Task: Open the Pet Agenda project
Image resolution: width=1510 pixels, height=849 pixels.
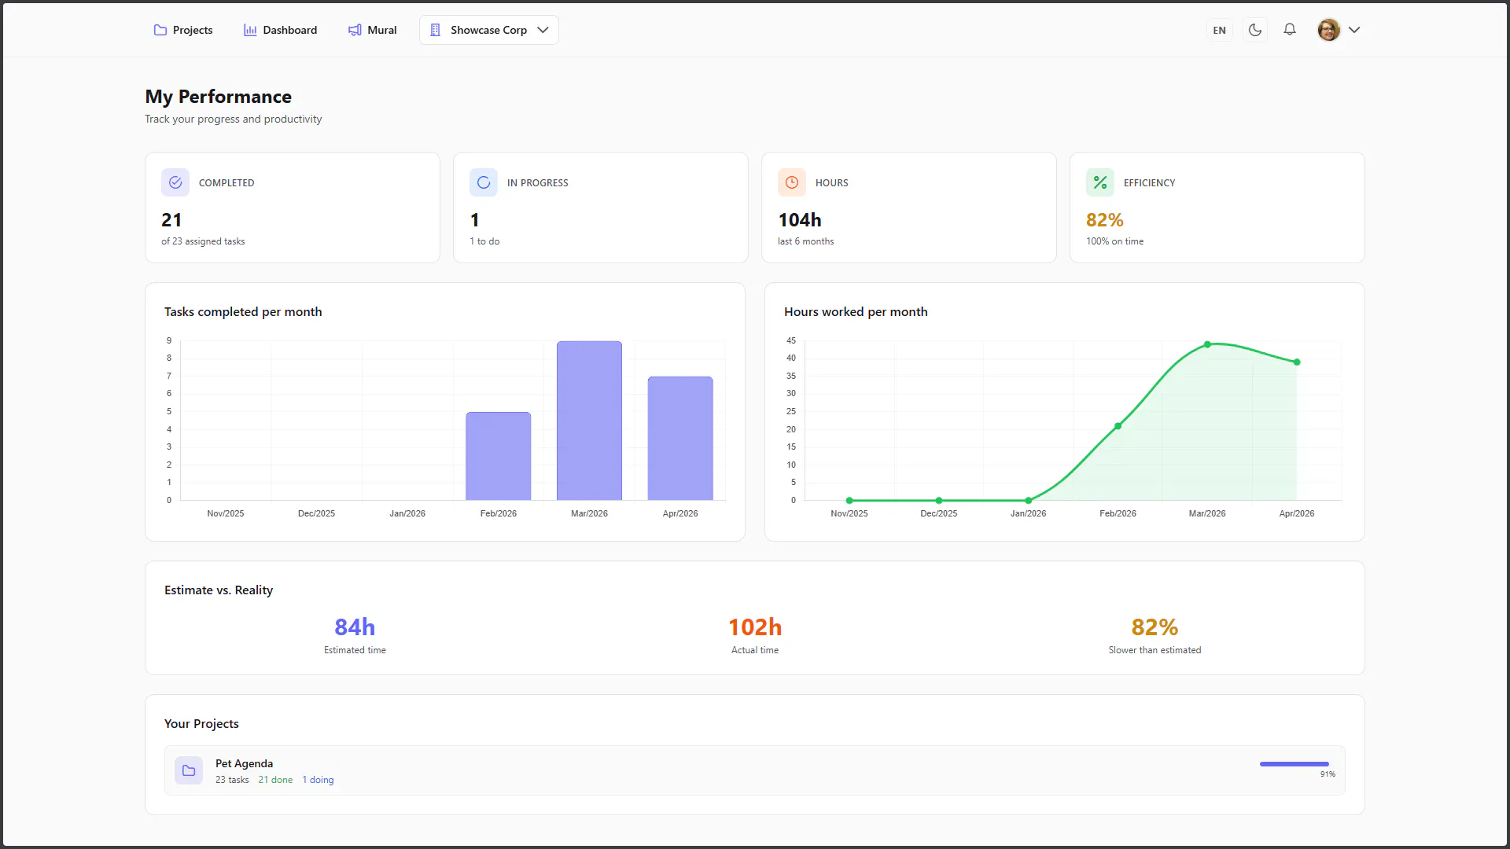Action: coord(755,770)
